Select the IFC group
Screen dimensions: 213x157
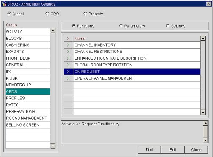(28, 72)
